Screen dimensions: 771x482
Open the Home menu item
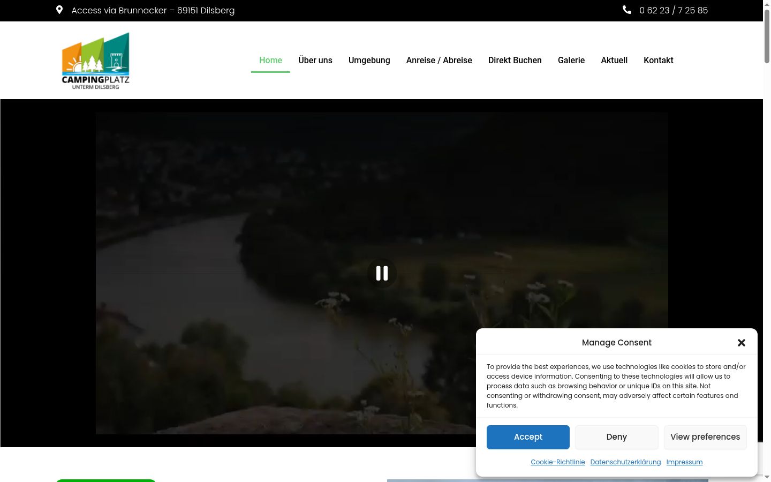[270, 60]
